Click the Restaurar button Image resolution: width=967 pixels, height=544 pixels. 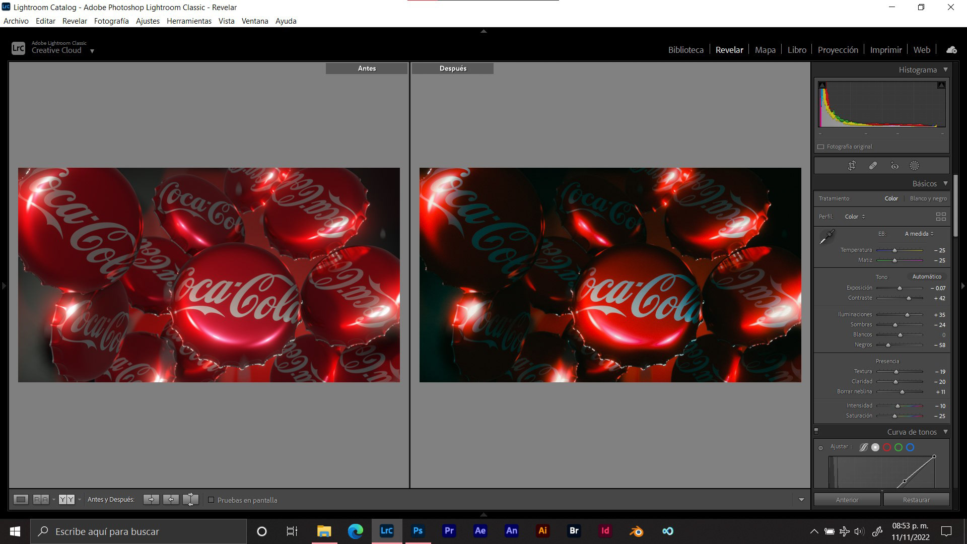click(916, 500)
